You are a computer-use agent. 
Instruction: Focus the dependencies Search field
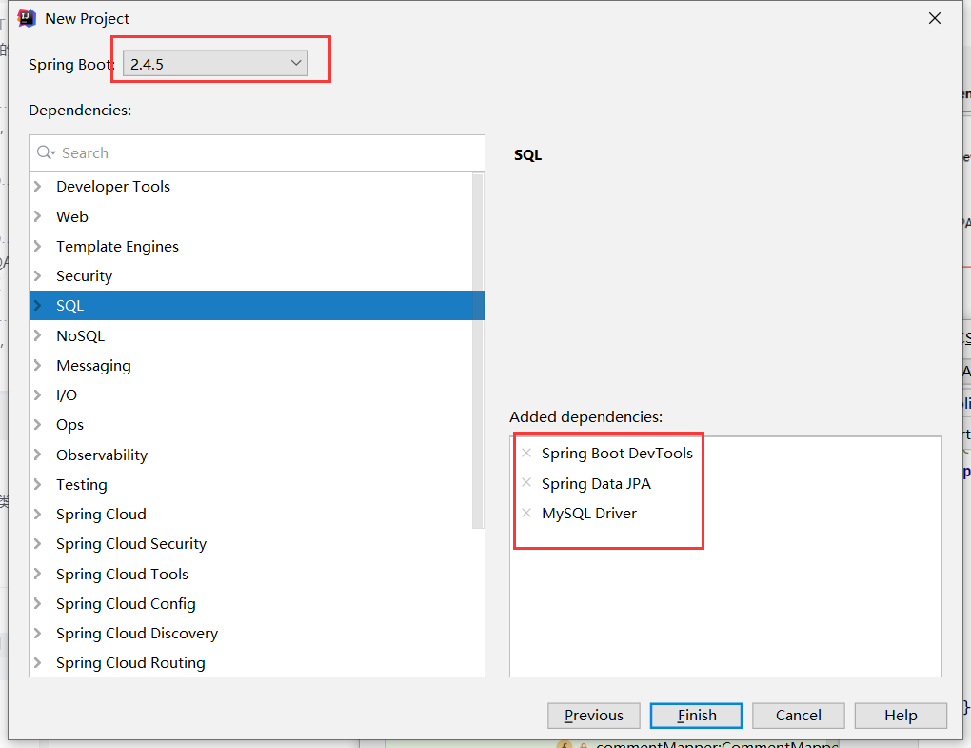click(x=257, y=153)
